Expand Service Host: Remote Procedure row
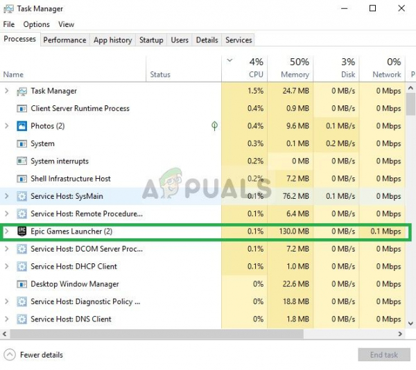 [x=7, y=213]
